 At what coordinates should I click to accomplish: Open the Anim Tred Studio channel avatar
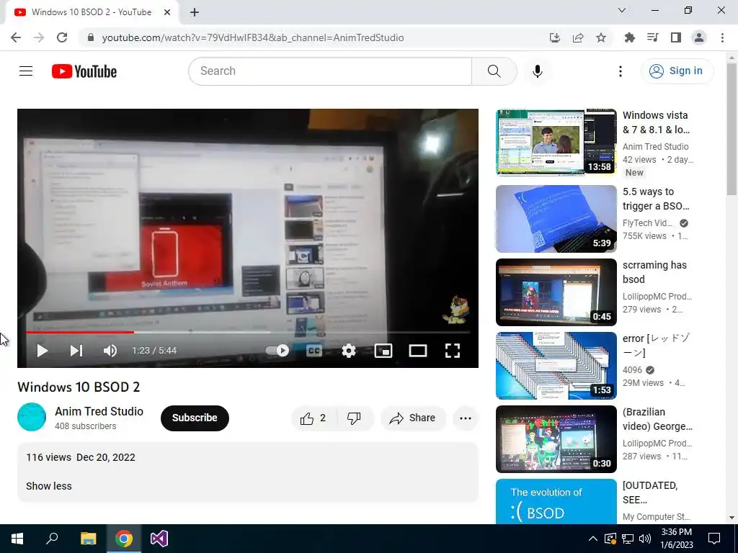click(x=32, y=417)
